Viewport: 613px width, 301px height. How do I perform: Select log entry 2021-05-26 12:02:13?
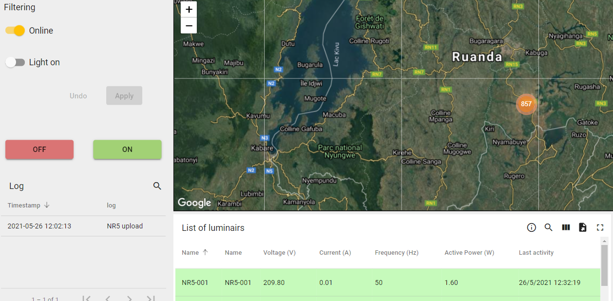tap(39, 226)
